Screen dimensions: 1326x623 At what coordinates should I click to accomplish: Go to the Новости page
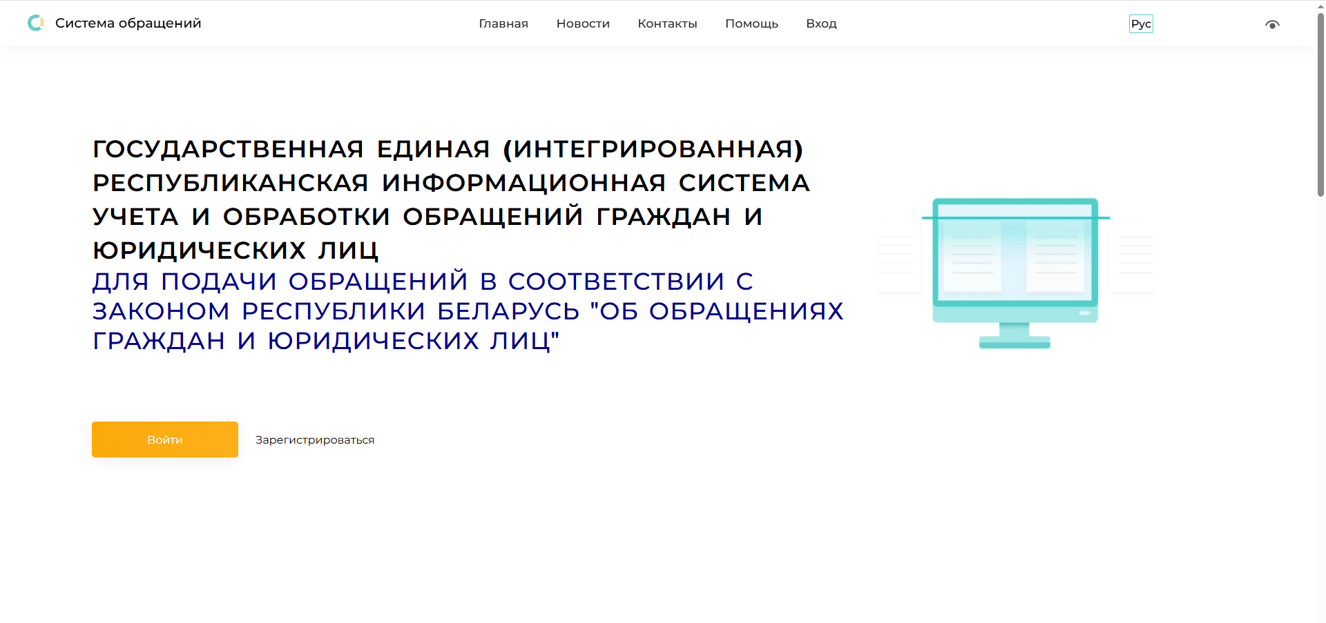click(583, 24)
